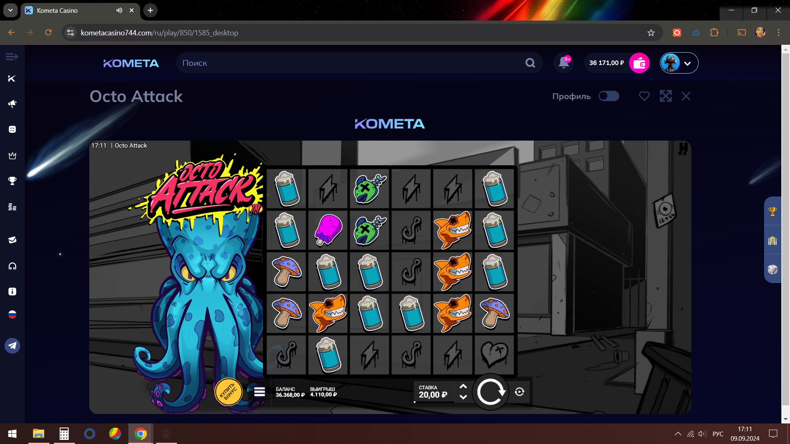Decrease the bet with the down arrow
This screenshot has height=444, width=790.
pyautogui.click(x=463, y=397)
